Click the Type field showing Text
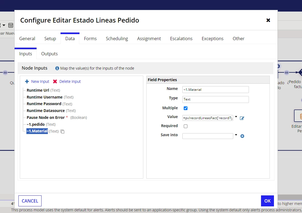The height and width of the screenshot is (213, 302). coord(216,99)
